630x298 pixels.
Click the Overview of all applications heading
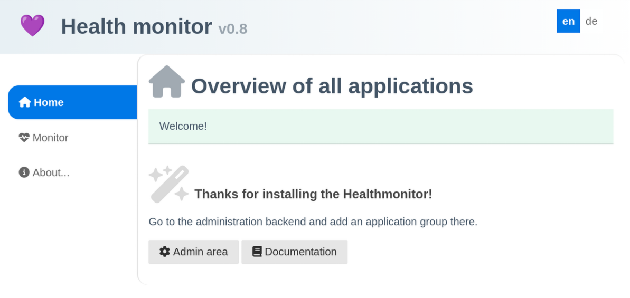point(332,86)
